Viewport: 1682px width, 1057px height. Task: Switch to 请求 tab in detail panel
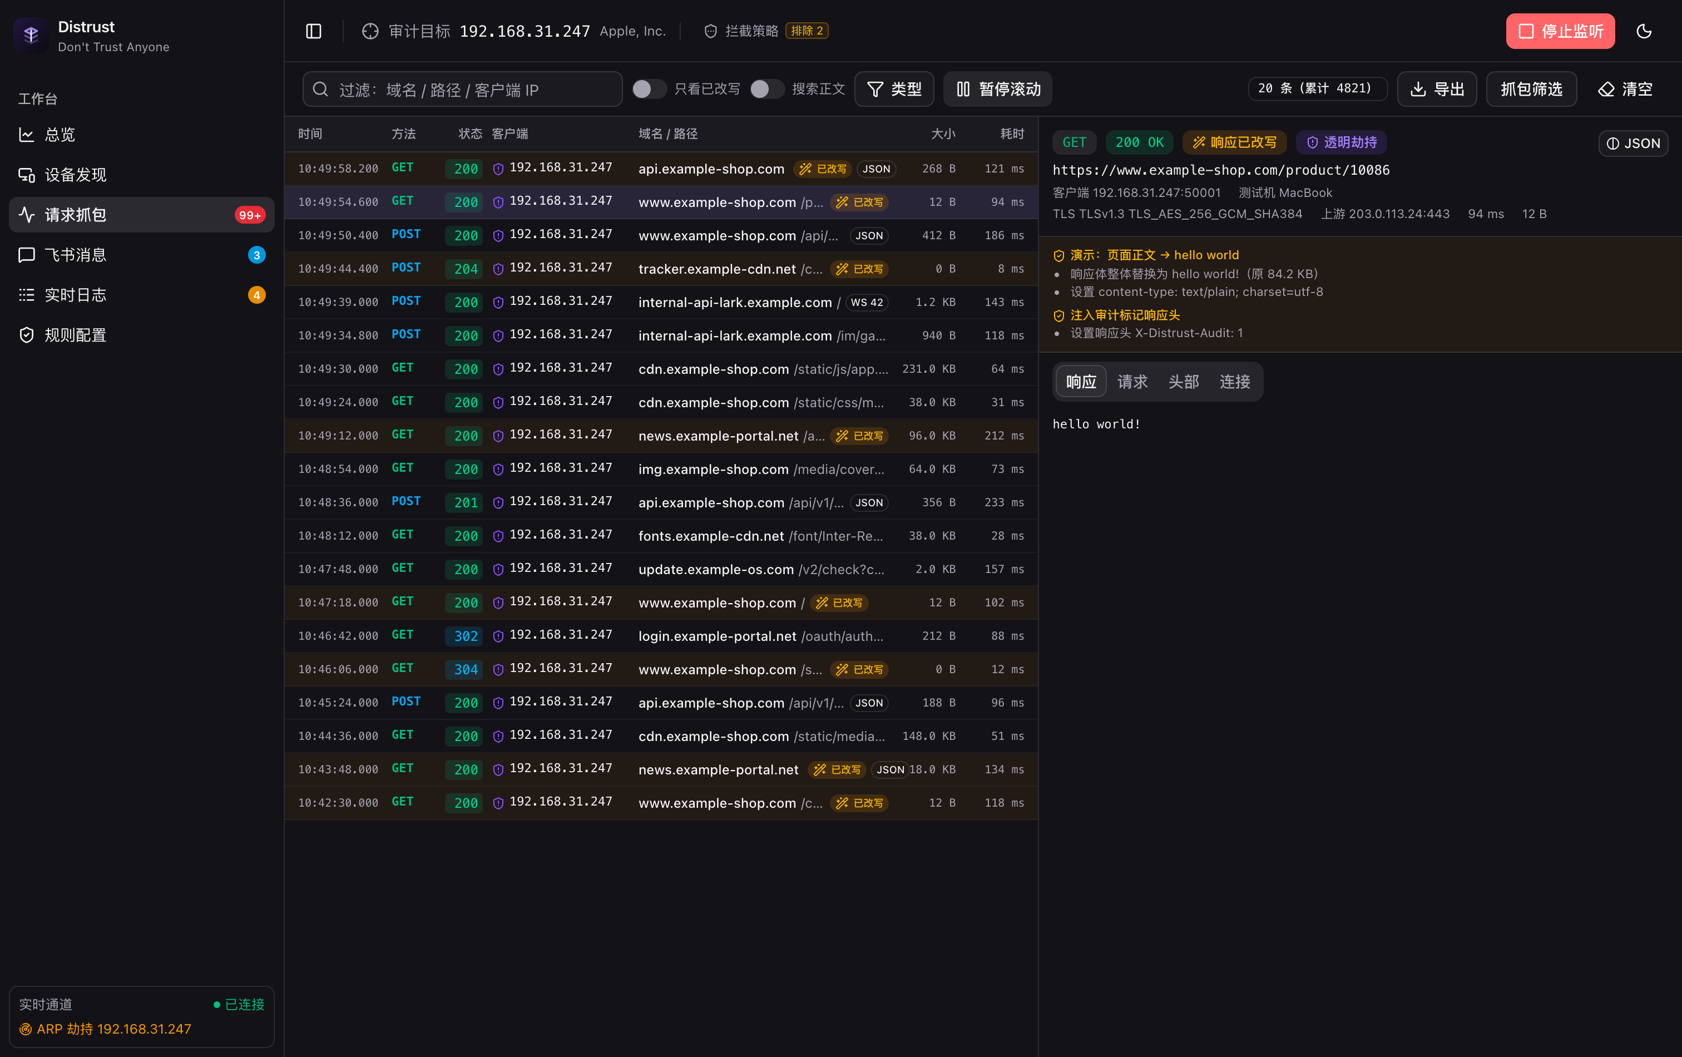(1132, 382)
